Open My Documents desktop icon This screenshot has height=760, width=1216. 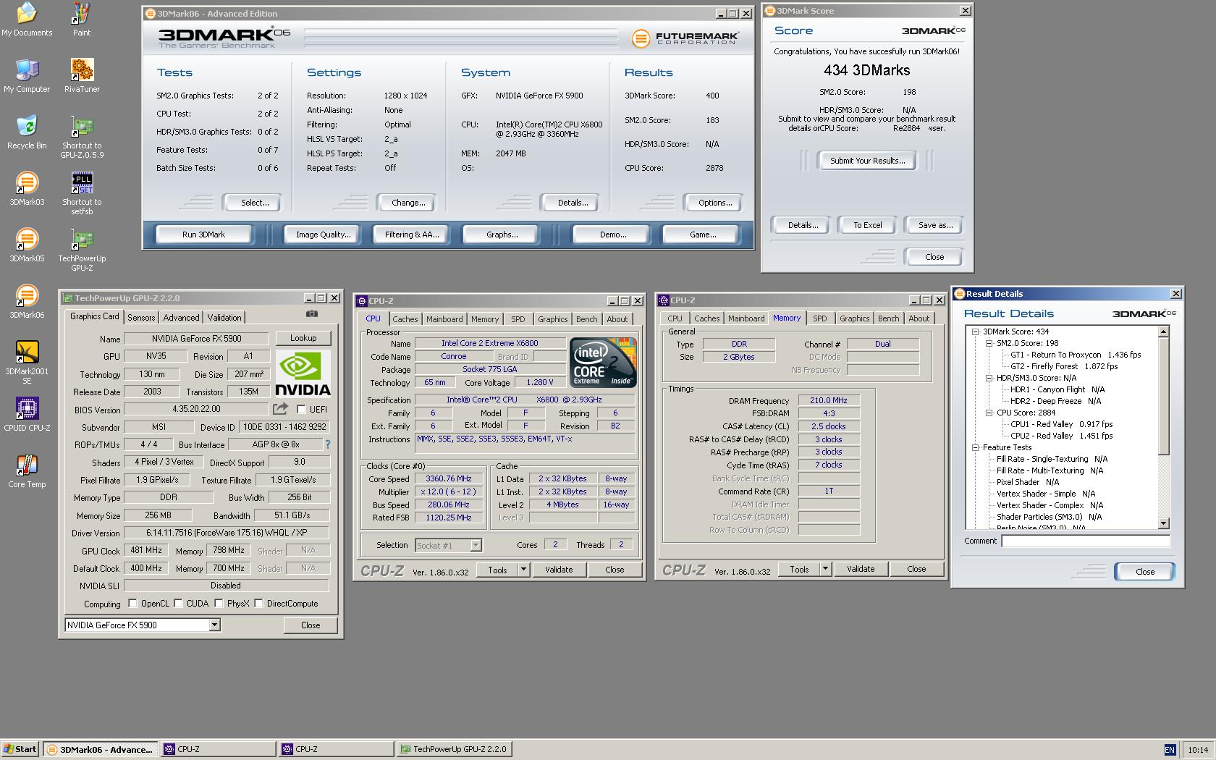[27, 19]
